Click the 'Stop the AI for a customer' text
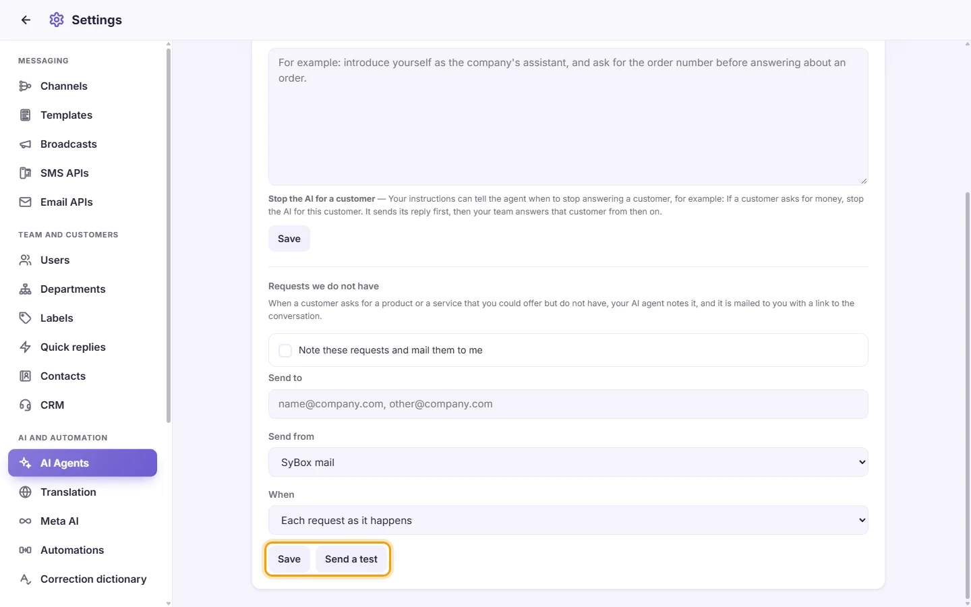Screen dimensions: 971x607 [x=322, y=199]
